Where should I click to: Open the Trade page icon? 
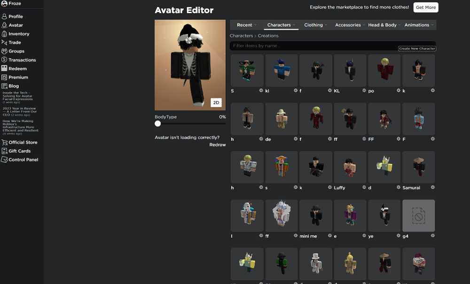pos(4,42)
